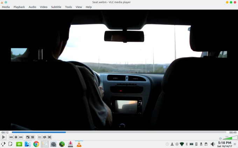Open the red-arrow downloader app in taskbar
The height and width of the screenshot is (148, 238).
click(x=70, y=144)
